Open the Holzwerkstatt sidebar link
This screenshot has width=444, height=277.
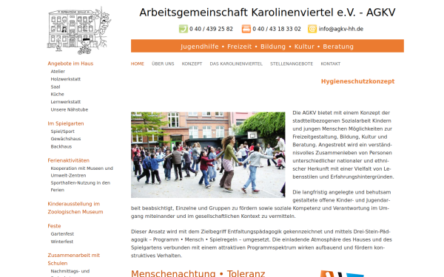pos(66,79)
